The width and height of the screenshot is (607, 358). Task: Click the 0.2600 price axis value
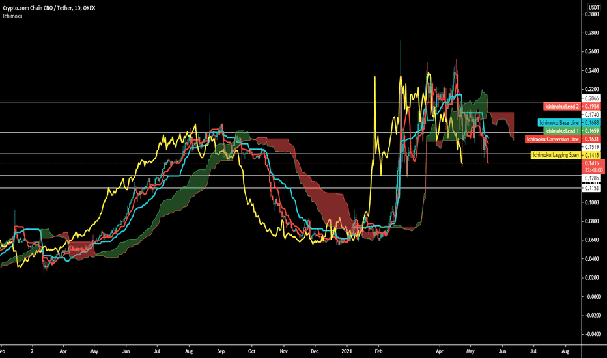[591, 52]
